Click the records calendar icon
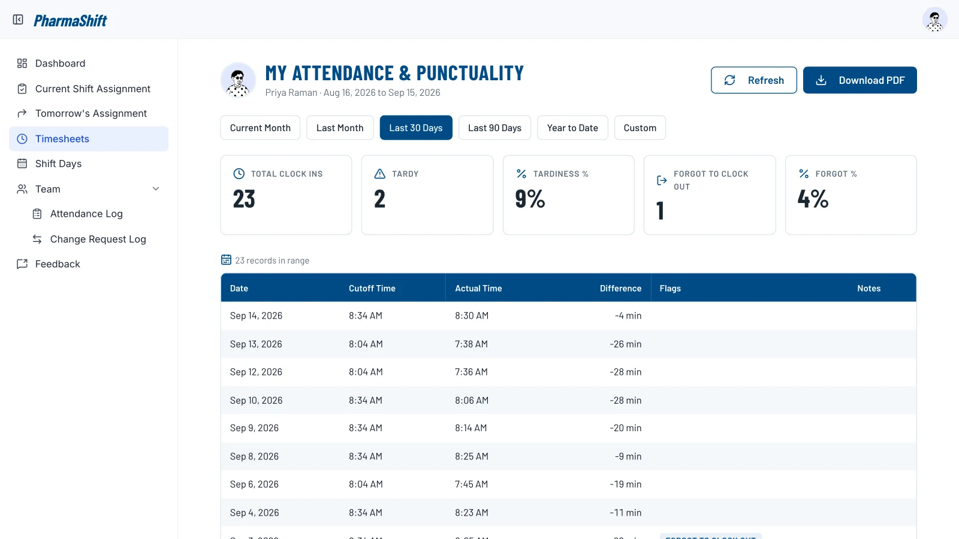Viewport: 959px width, 539px height. coord(226,260)
